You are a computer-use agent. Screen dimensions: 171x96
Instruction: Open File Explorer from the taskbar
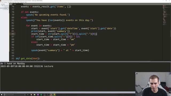(34, 95)
